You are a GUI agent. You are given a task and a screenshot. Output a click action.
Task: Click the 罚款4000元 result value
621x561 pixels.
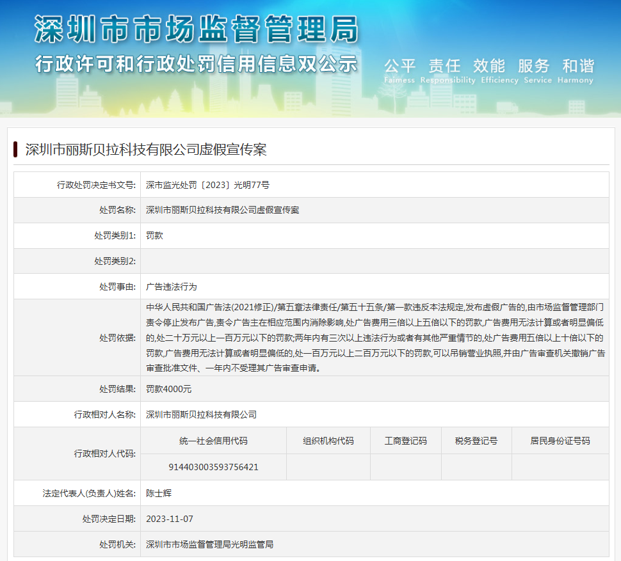pos(169,390)
